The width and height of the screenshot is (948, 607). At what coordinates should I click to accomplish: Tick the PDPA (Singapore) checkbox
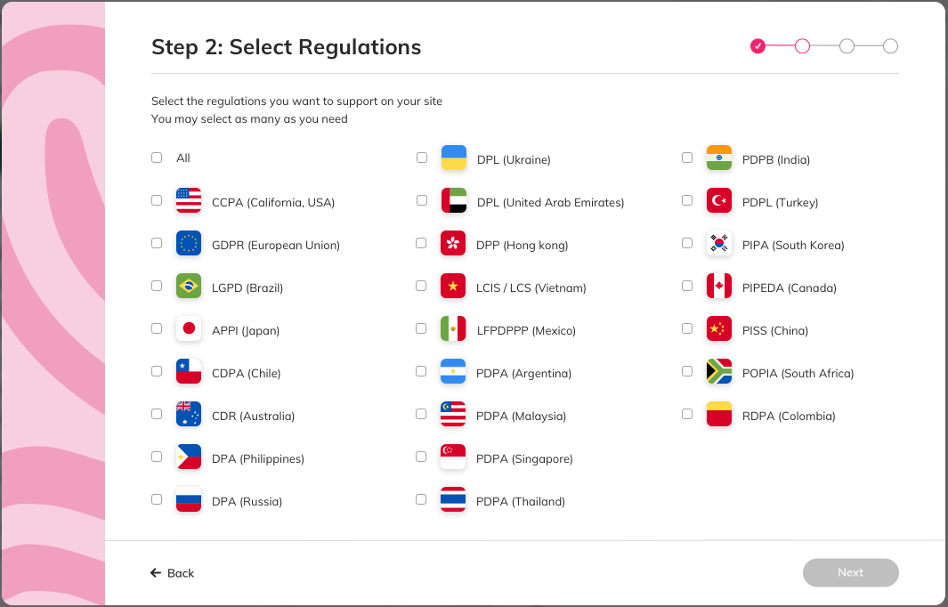(421, 457)
